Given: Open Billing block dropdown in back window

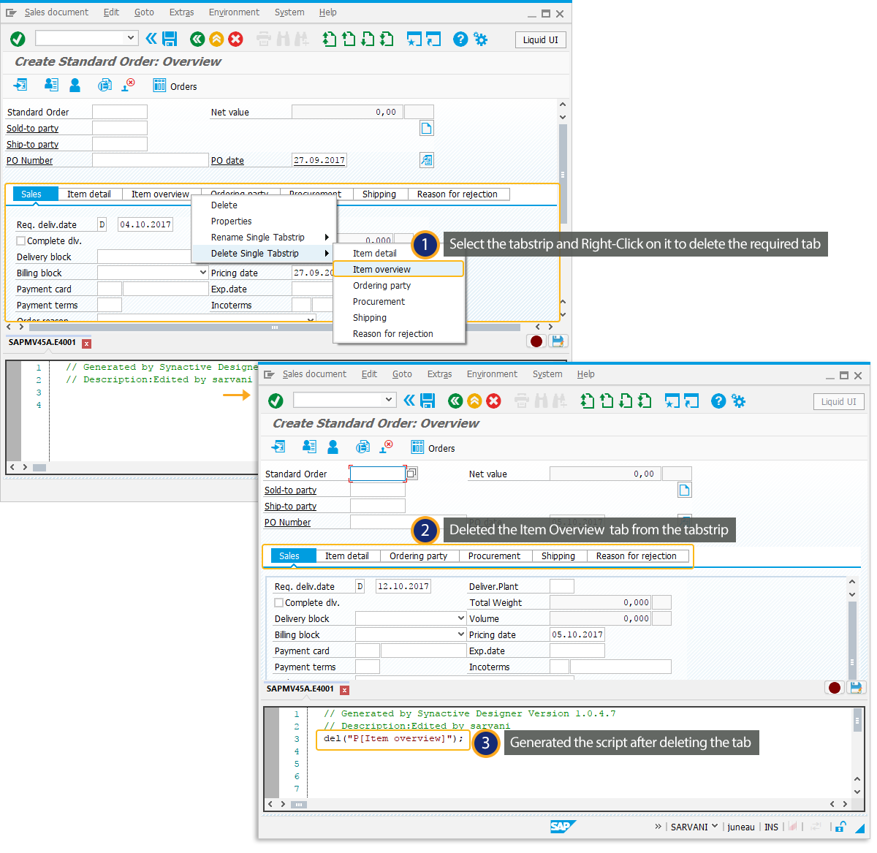Looking at the screenshot, I should coord(202,273).
